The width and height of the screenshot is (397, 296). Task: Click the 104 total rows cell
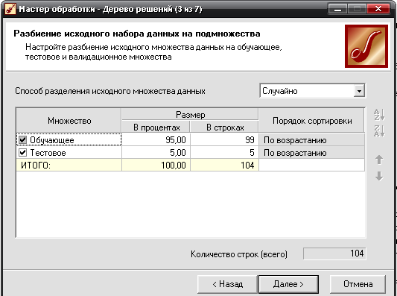pyautogui.click(x=224, y=166)
